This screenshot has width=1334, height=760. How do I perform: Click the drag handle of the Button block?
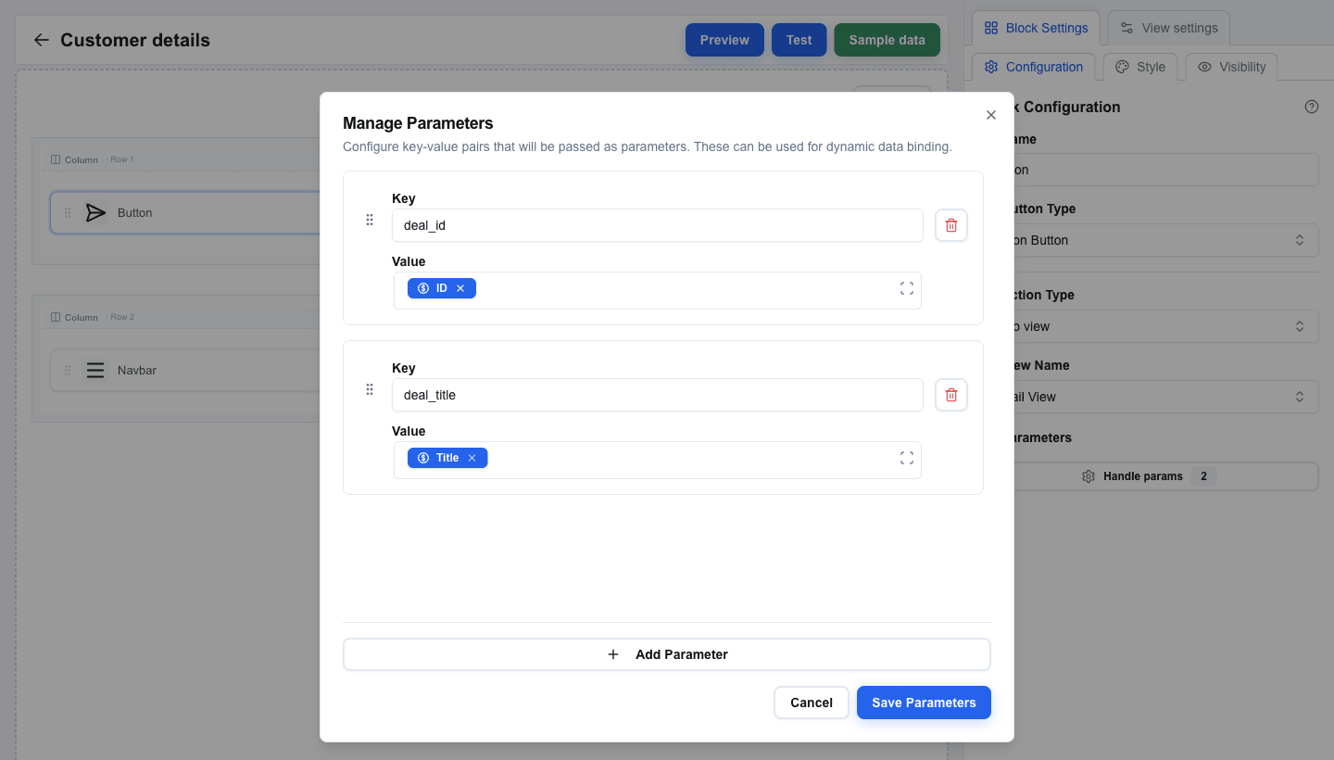68,213
